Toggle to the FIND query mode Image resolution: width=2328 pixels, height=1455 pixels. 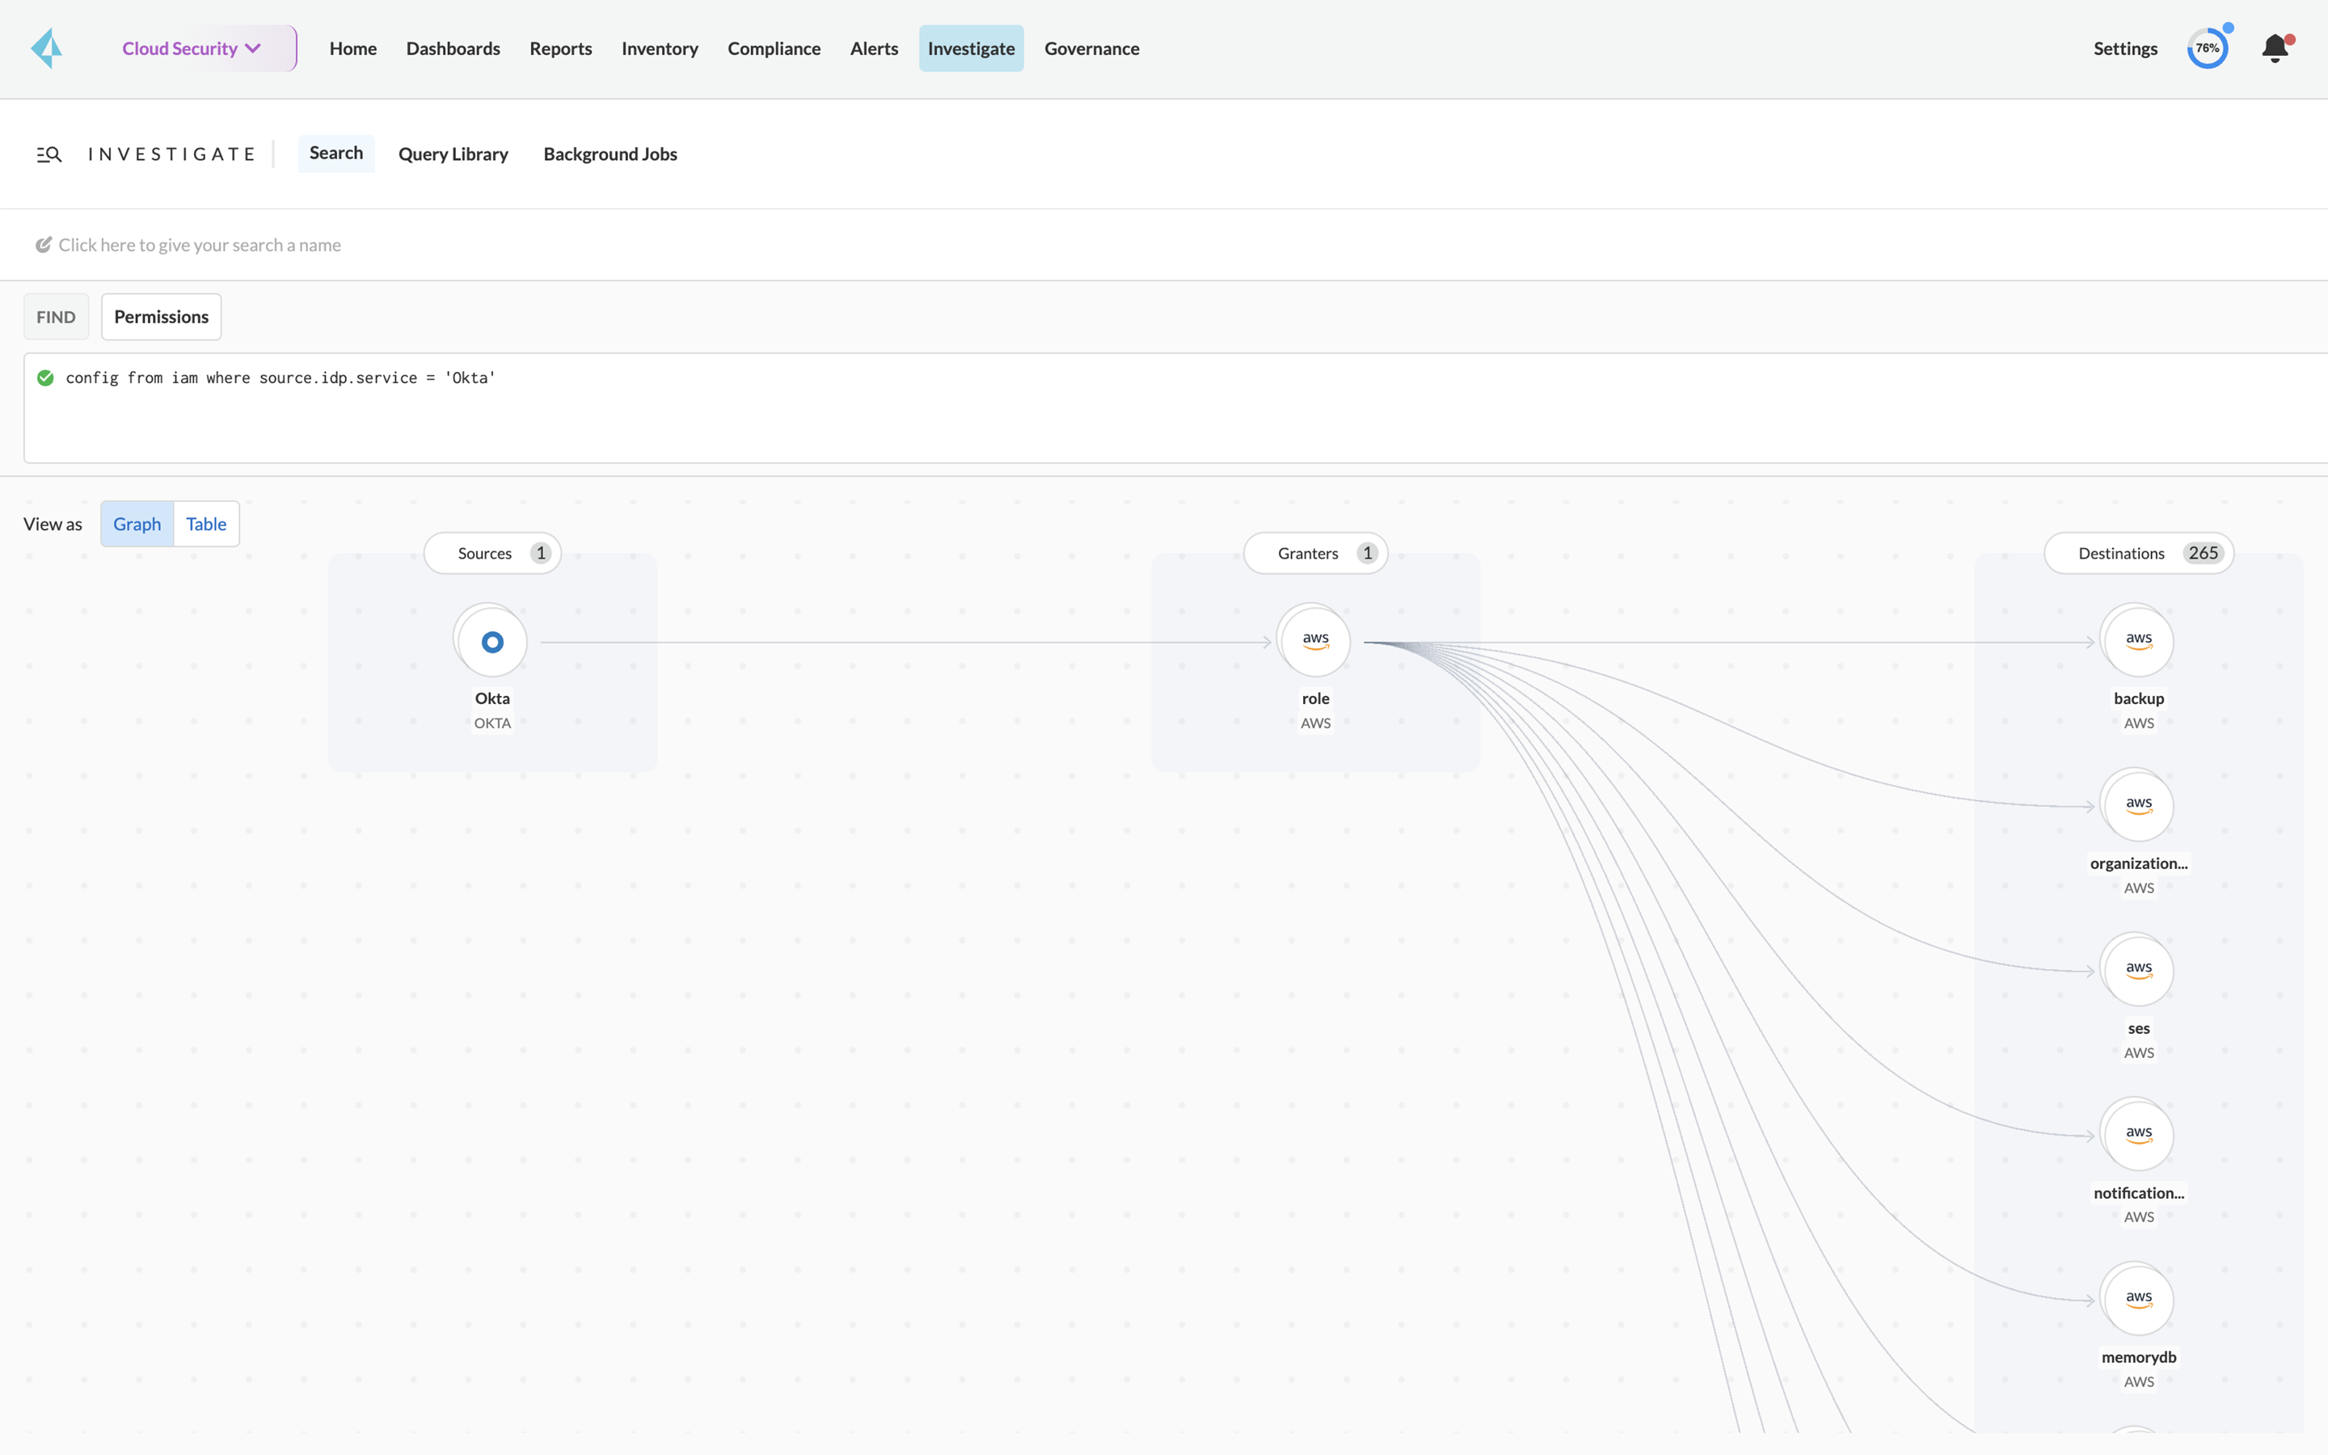pos(55,315)
